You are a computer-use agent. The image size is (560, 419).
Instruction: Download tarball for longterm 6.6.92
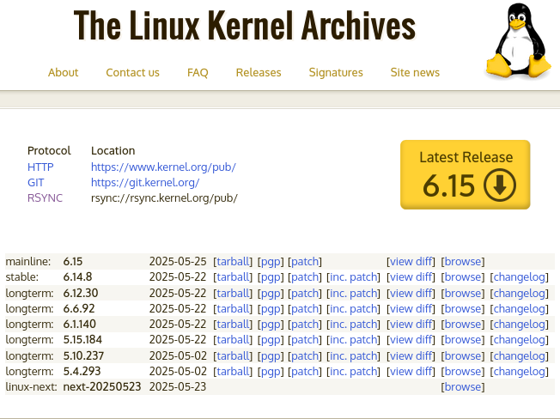(x=233, y=309)
